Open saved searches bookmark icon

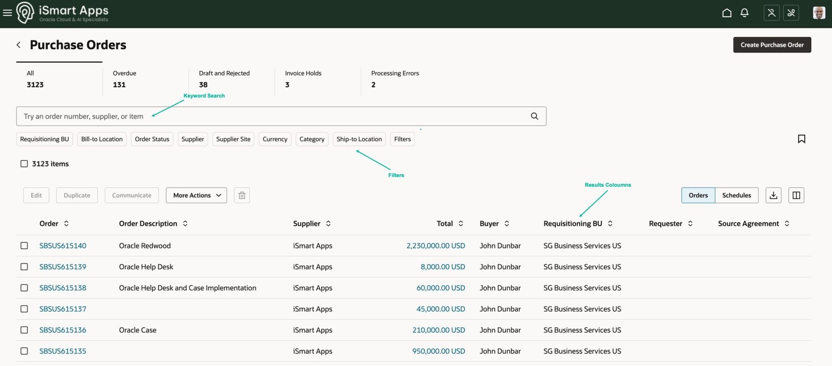802,139
